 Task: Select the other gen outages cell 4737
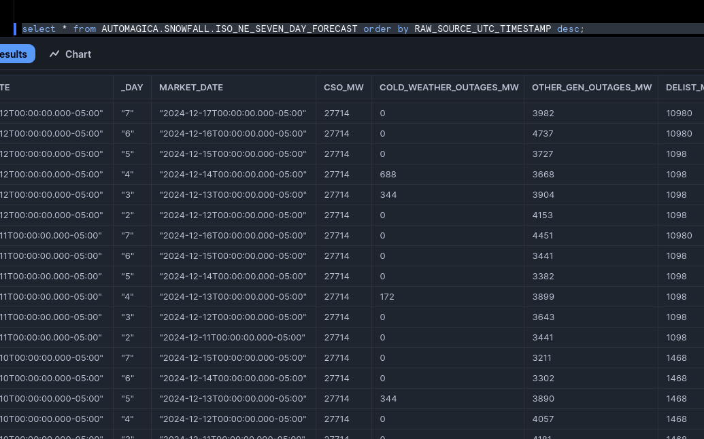[543, 134]
